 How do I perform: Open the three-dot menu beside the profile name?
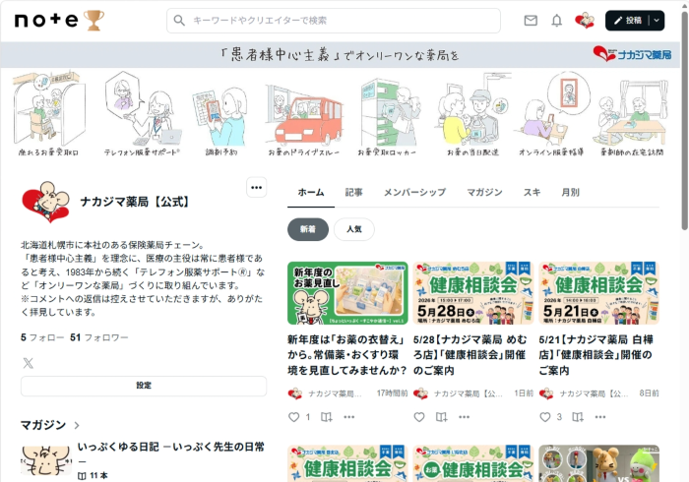tap(256, 188)
